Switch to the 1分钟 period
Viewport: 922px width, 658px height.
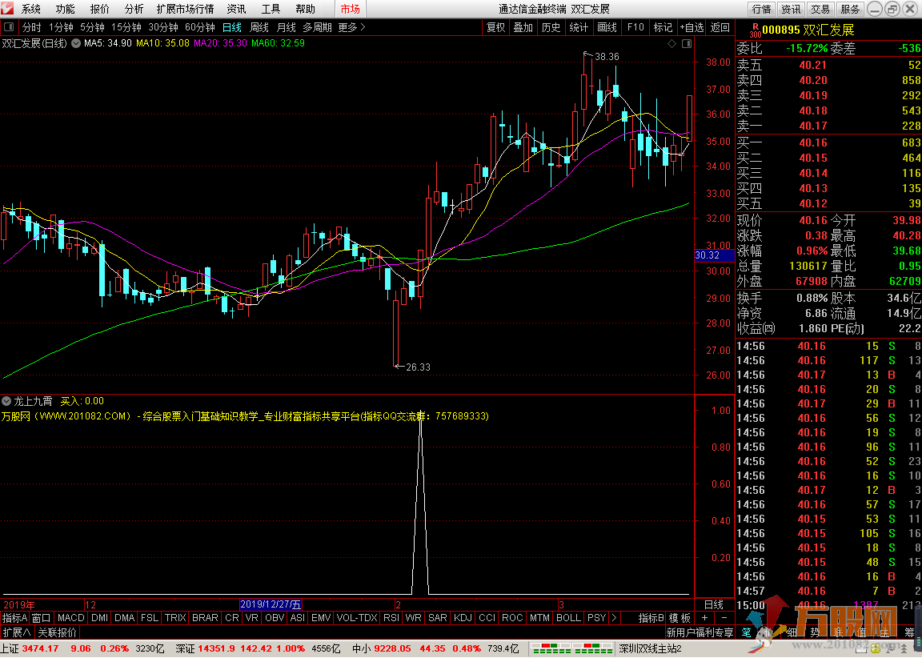click(61, 27)
